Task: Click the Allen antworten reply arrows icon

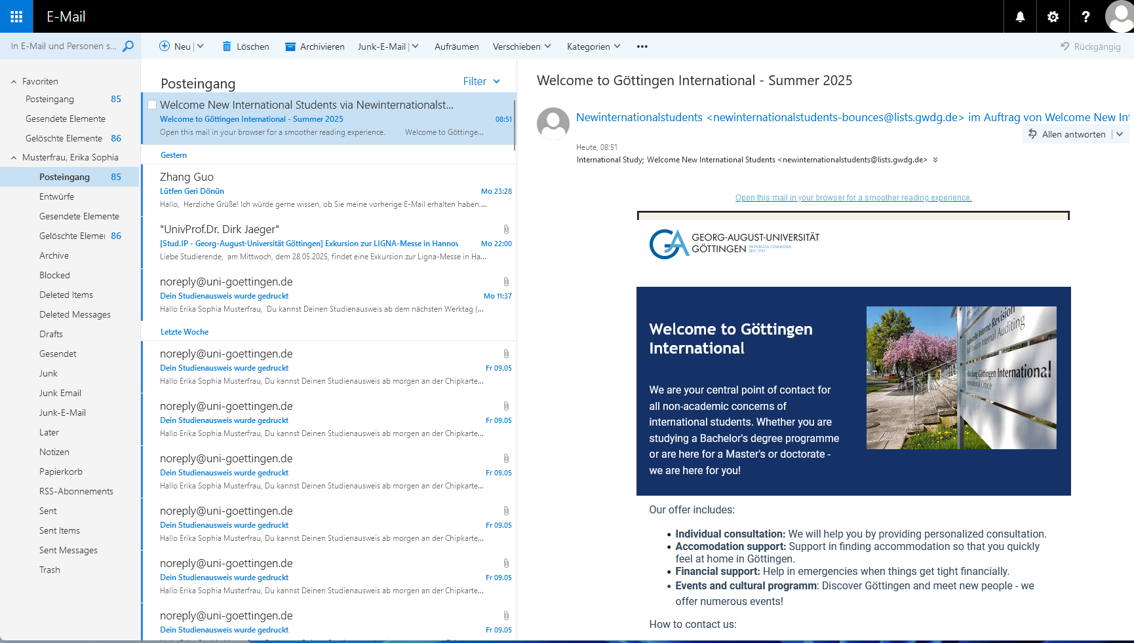Action: [1032, 134]
